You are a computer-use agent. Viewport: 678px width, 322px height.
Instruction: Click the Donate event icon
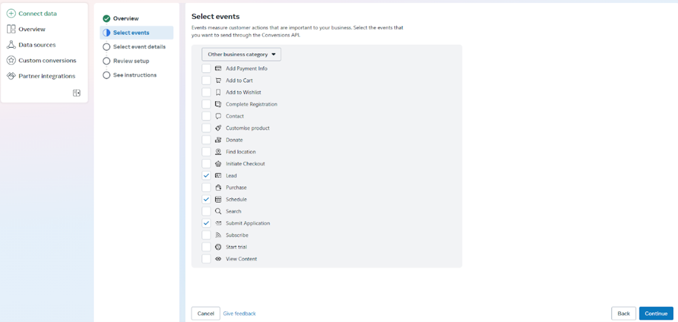218,140
